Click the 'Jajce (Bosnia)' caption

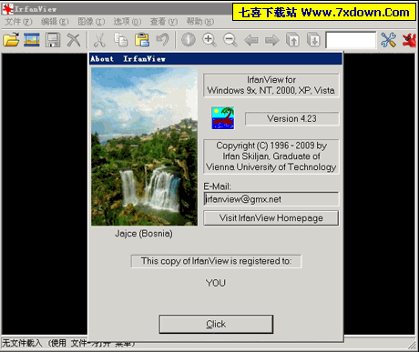[x=144, y=234]
